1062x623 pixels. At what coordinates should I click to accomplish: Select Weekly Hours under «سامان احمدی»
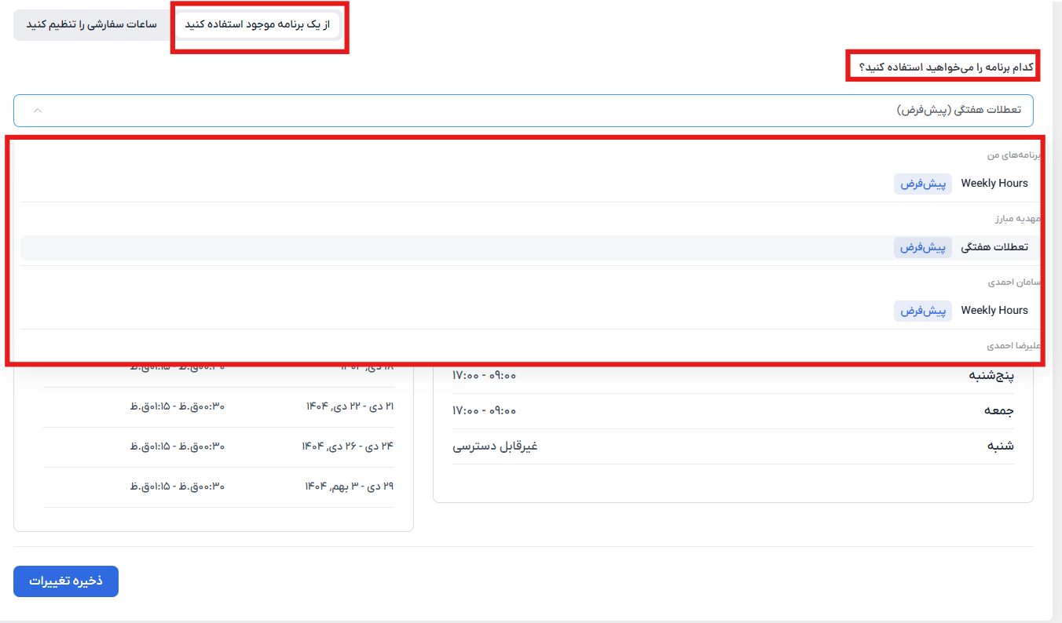tap(994, 311)
